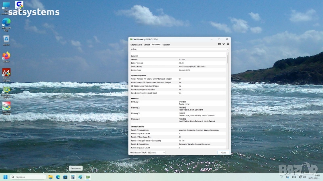
Task: Open the Validation tab
Action: [166, 44]
